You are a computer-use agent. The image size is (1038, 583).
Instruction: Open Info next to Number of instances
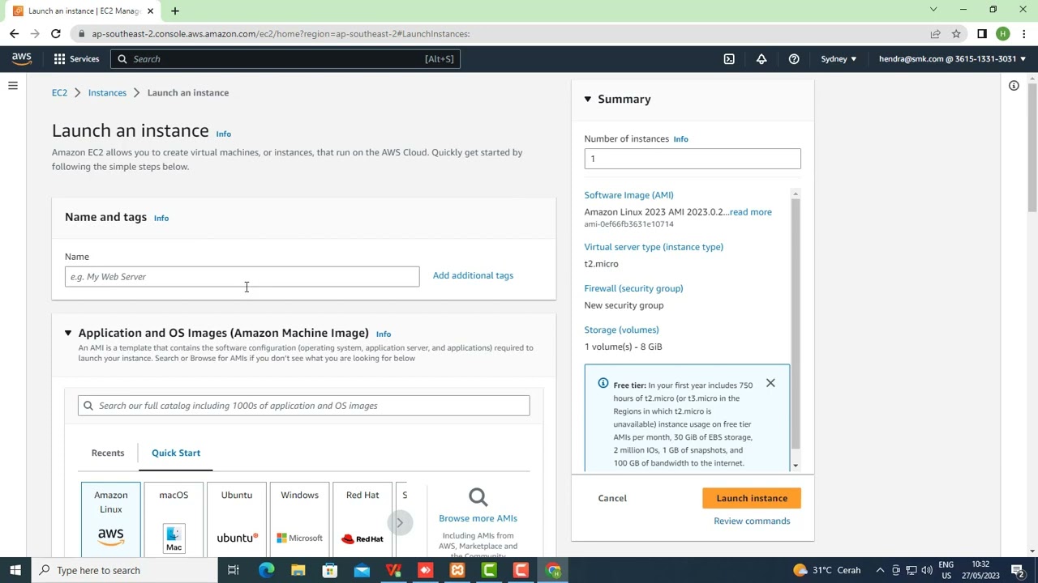pyautogui.click(x=680, y=139)
